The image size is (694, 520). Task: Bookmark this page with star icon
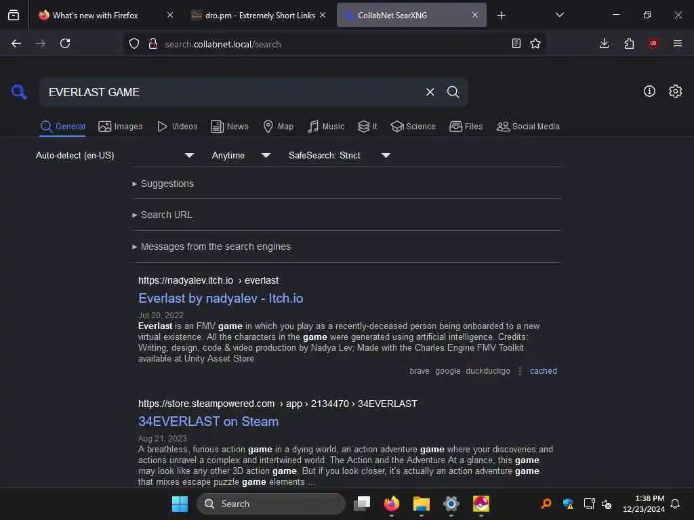tap(535, 43)
